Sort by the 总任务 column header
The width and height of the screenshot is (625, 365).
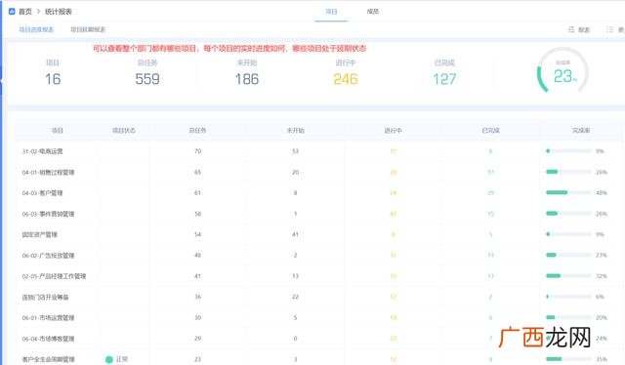pos(197,131)
